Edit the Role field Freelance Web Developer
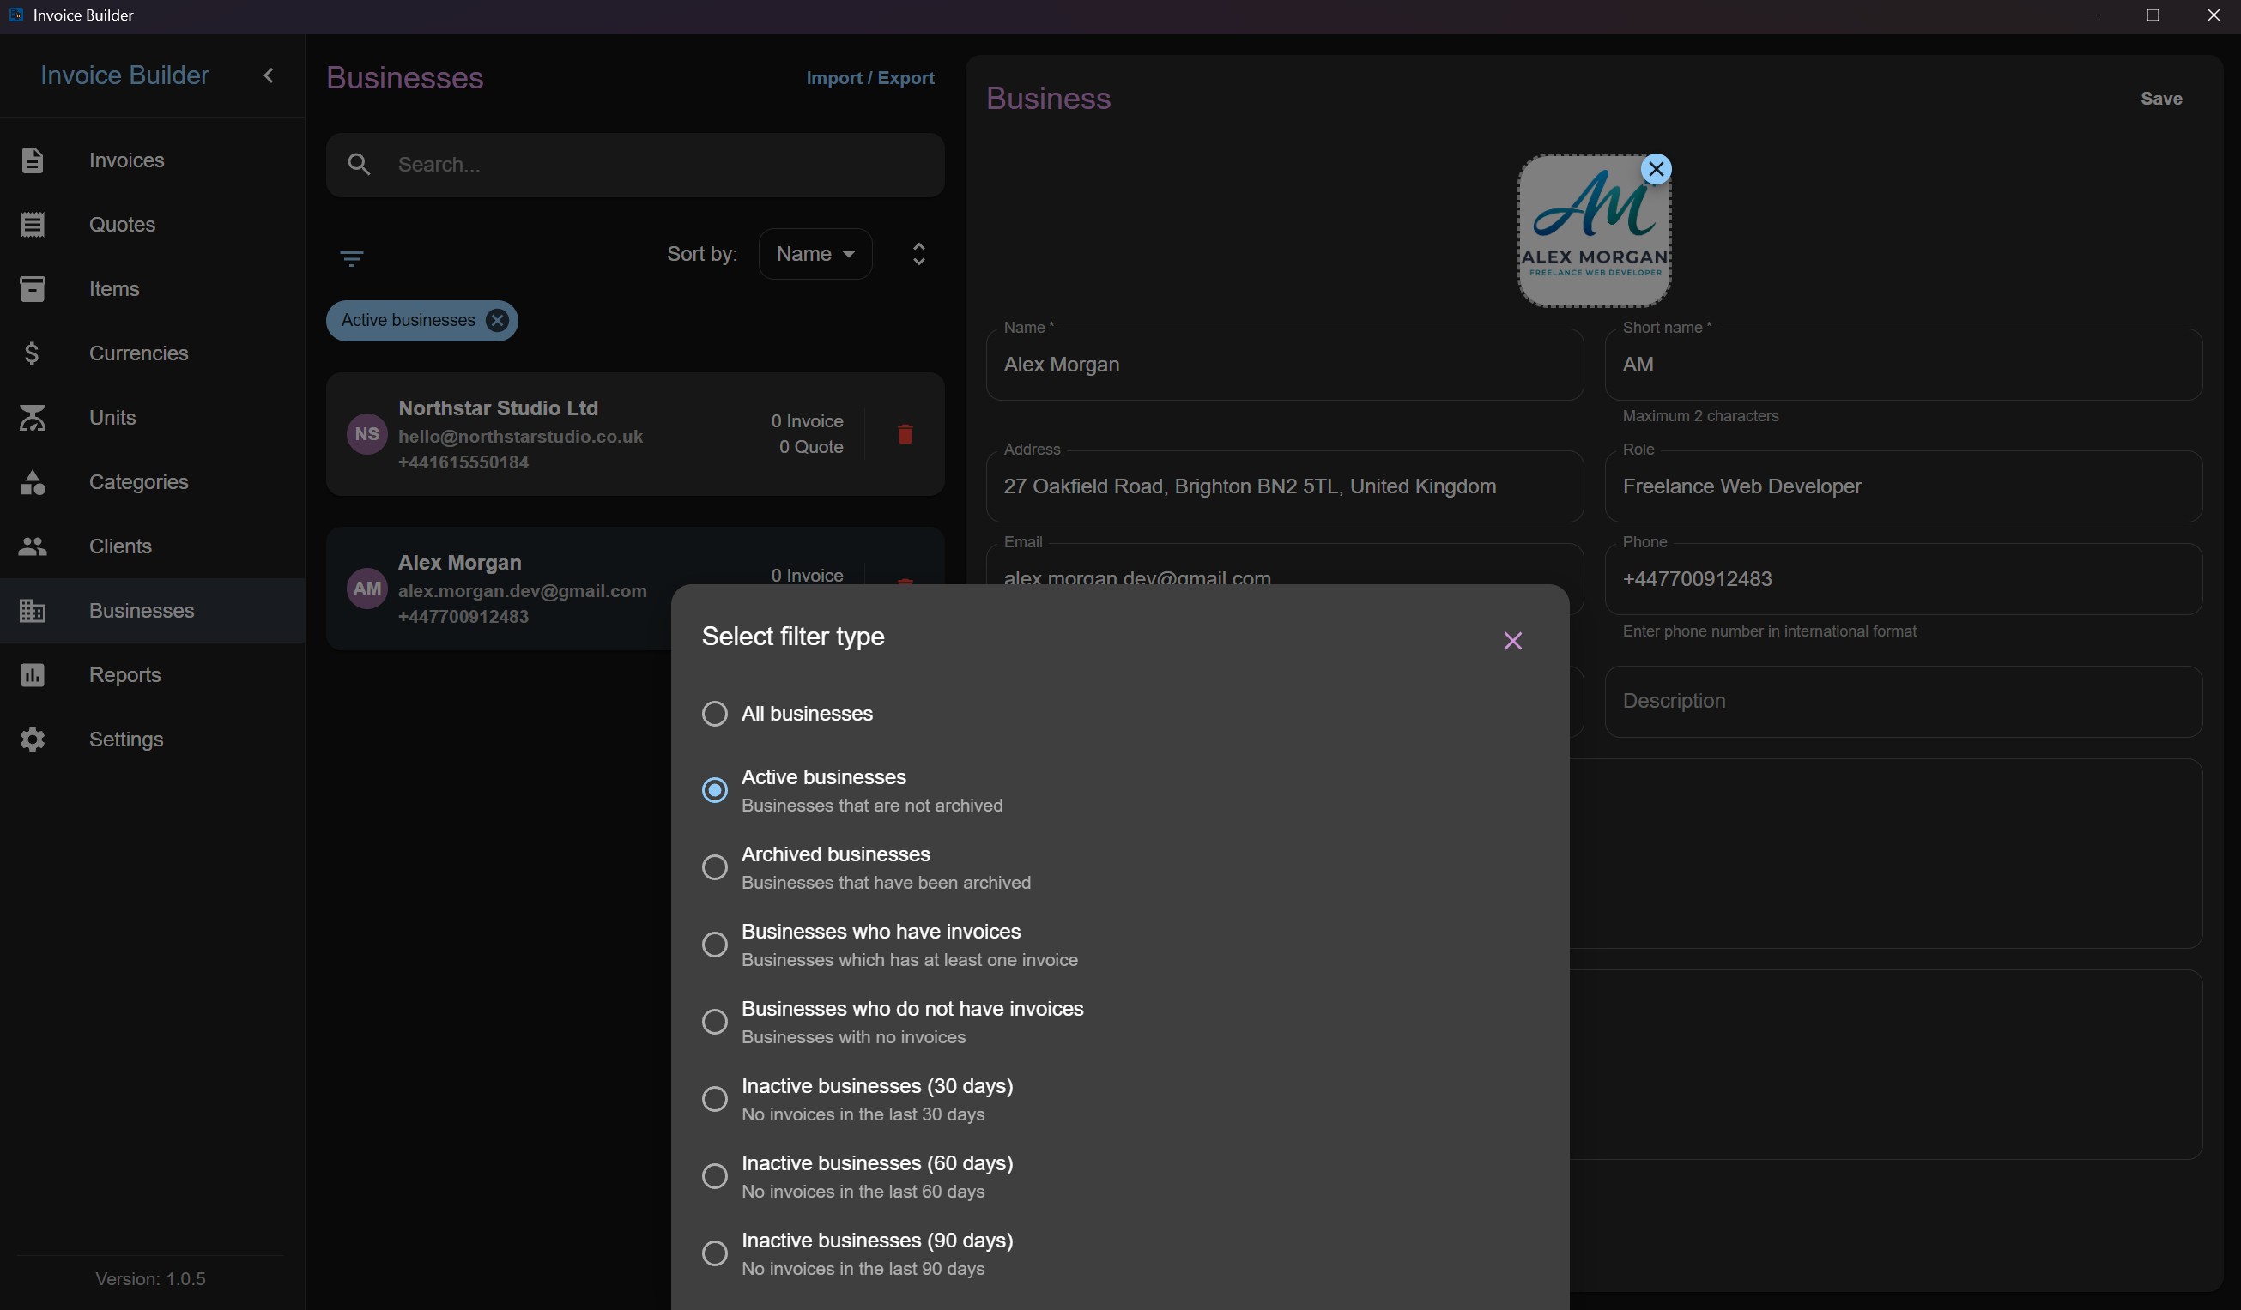The width and height of the screenshot is (2241, 1310). (1903, 486)
